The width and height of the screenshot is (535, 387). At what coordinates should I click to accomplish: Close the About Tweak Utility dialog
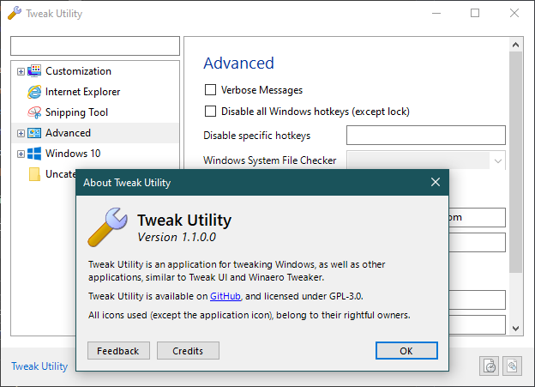(x=436, y=182)
